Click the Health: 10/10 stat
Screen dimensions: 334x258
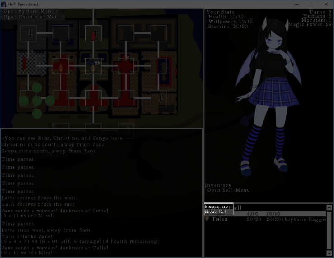click(x=226, y=17)
